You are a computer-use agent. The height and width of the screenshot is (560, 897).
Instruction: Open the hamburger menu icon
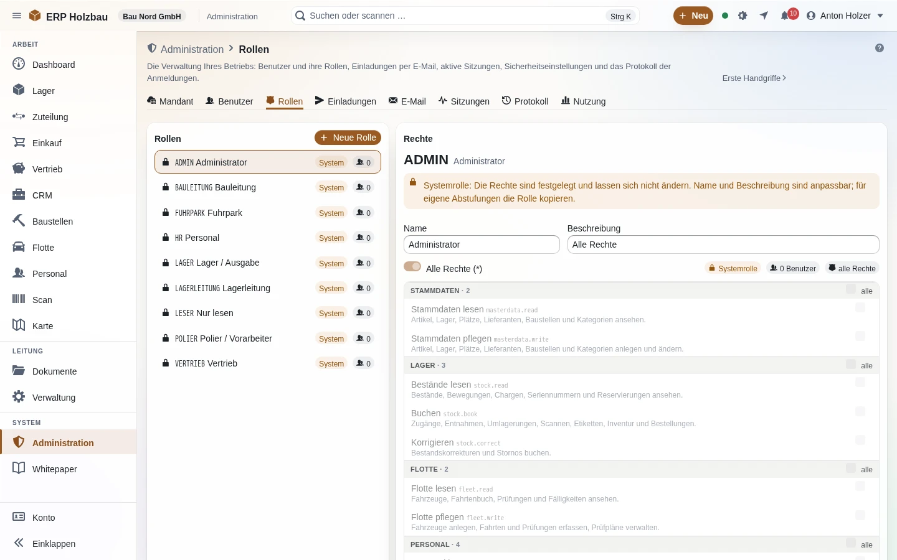pos(17,16)
